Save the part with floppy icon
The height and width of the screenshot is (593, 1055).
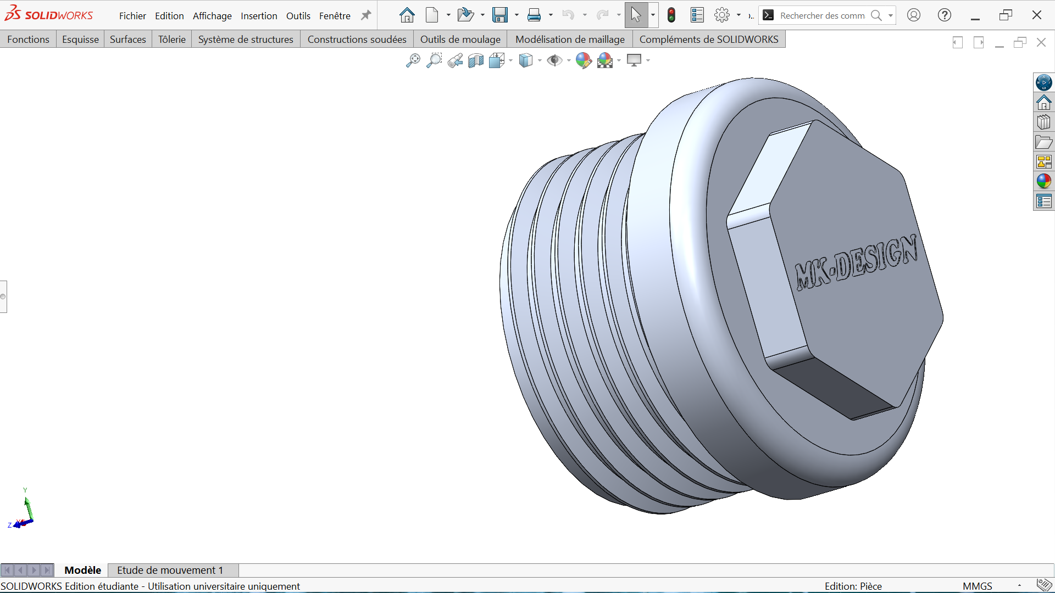point(500,15)
